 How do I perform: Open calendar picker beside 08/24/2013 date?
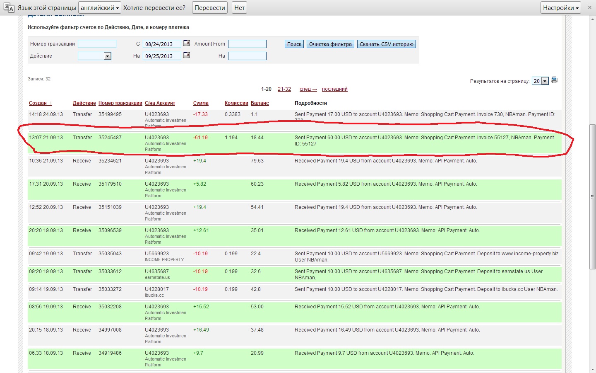coord(187,43)
